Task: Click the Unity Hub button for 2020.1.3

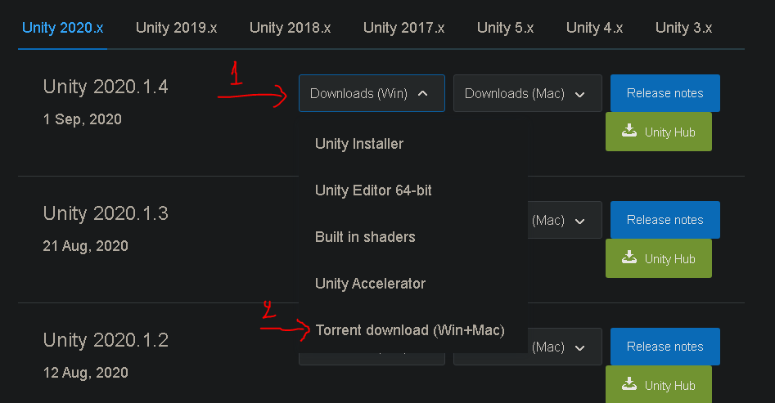Action: click(658, 258)
